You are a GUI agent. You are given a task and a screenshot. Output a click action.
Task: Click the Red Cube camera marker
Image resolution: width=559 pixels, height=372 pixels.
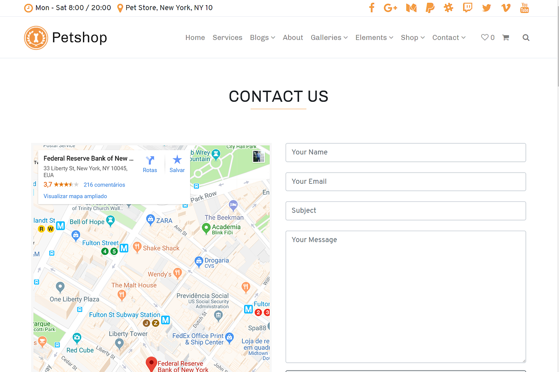point(77,338)
